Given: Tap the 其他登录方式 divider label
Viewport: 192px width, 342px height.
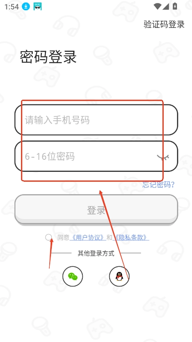Looking at the screenshot, I should [x=96, y=253].
